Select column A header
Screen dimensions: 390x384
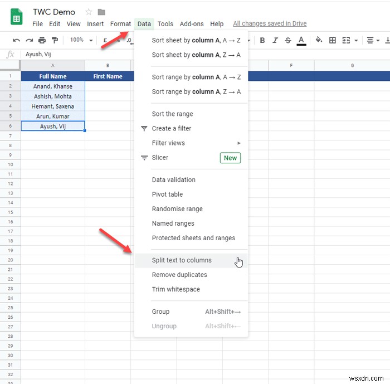click(53, 65)
